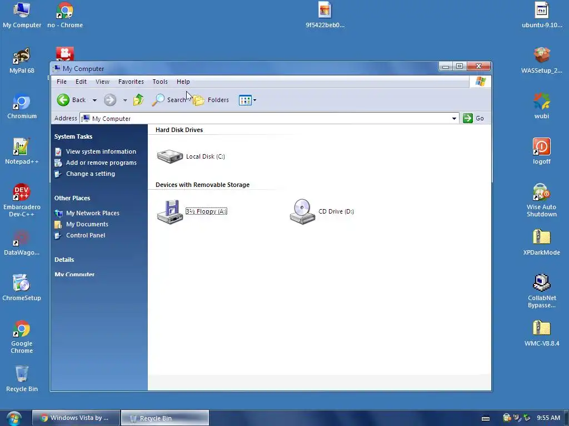Open the View menu
This screenshot has width=569, height=426.
tap(102, 82)
